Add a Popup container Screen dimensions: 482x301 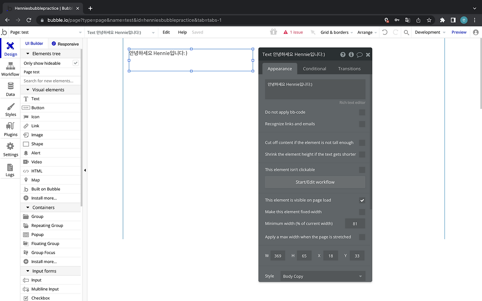[51, 234]
